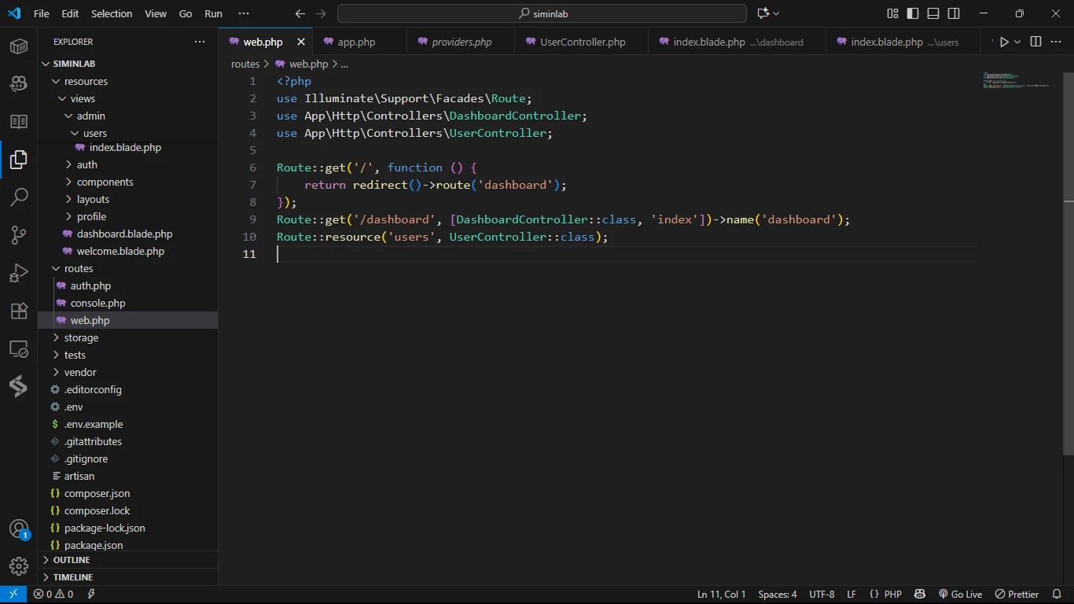This screenshot has height=604, width=1074.
Task: Switch to the UserController.php tab
Action: coord(582,42)
